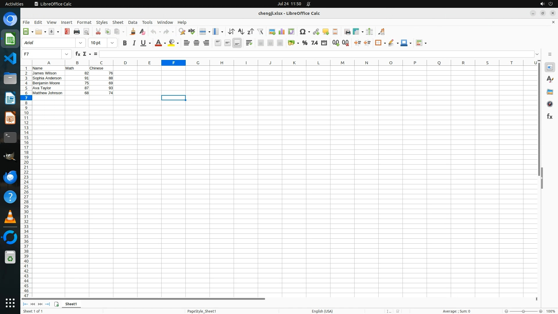Click the Sort Ascending icon

click(241, 32)
